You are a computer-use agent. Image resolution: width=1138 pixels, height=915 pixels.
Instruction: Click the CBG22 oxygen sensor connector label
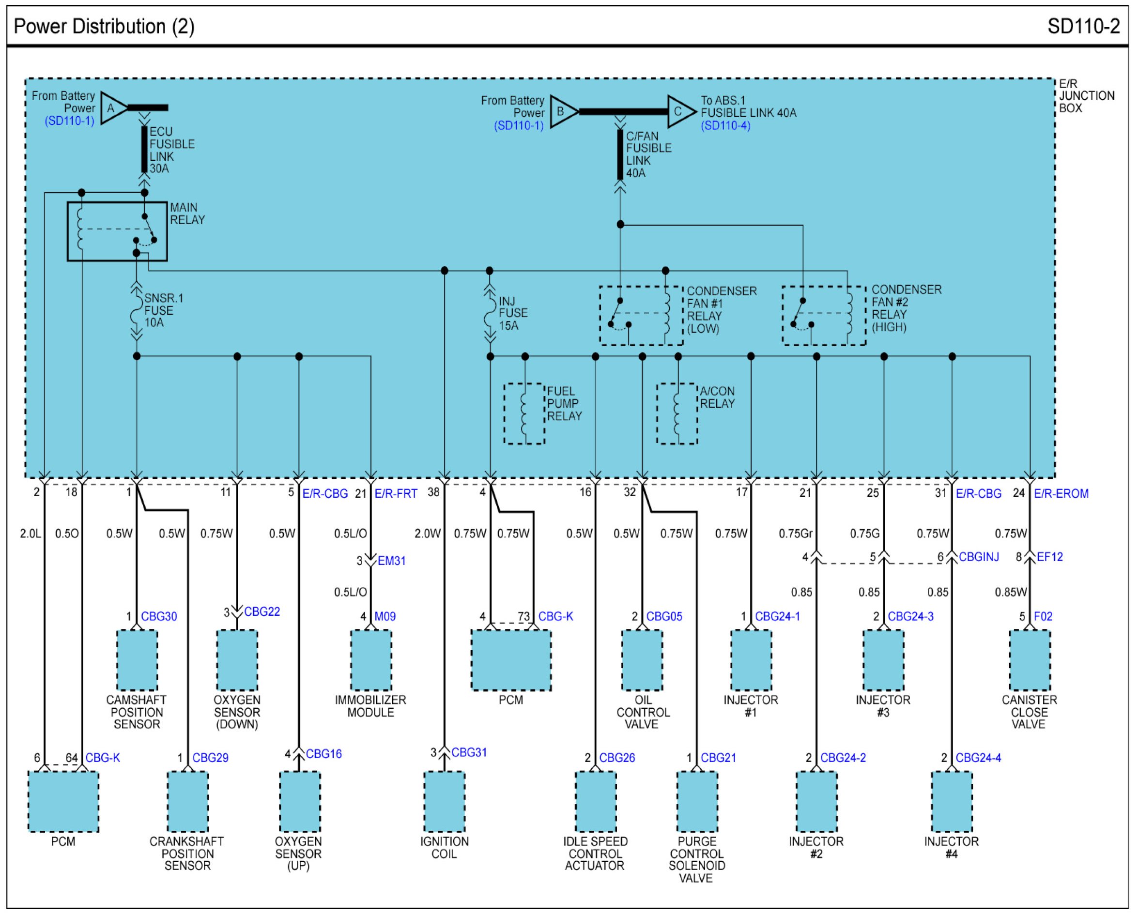pyautogui.click(x=262, y=611)
